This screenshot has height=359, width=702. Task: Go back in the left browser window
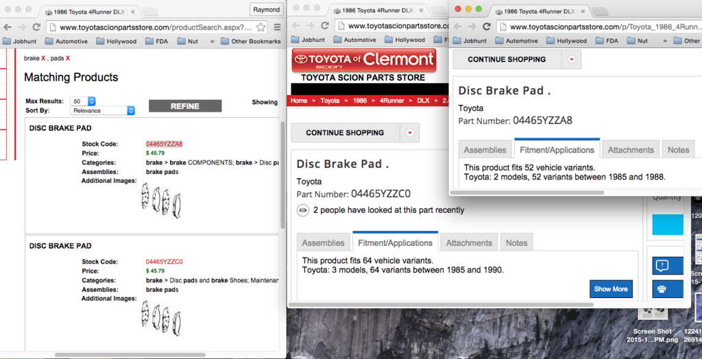[8, 27]
